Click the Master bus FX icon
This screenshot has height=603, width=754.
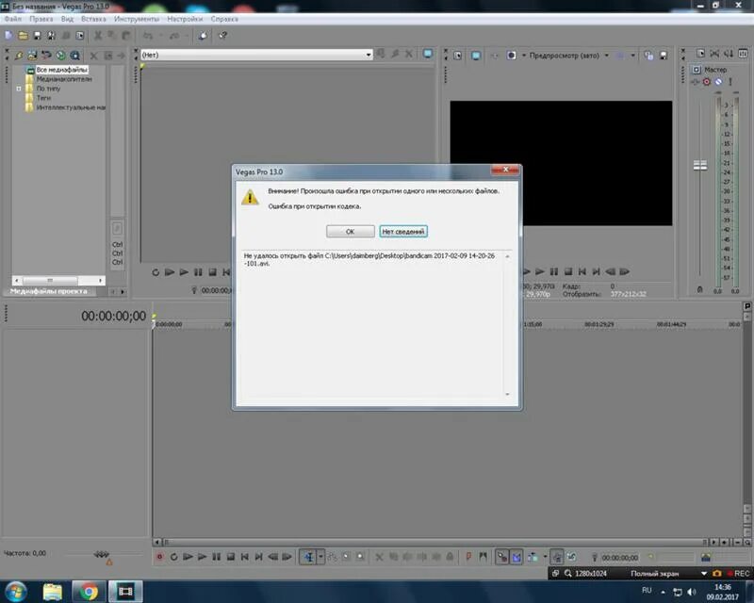pos(696,82)
